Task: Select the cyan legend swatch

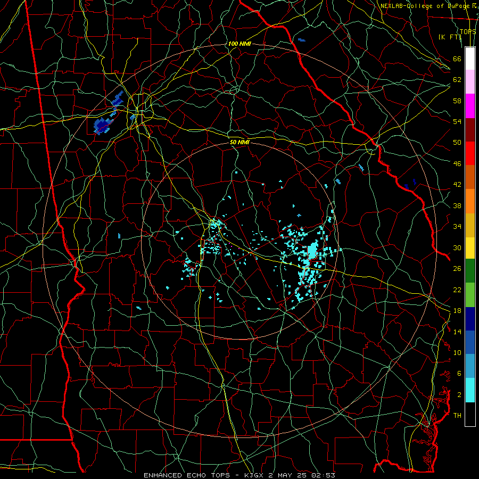Action: (x=470, y=390)
